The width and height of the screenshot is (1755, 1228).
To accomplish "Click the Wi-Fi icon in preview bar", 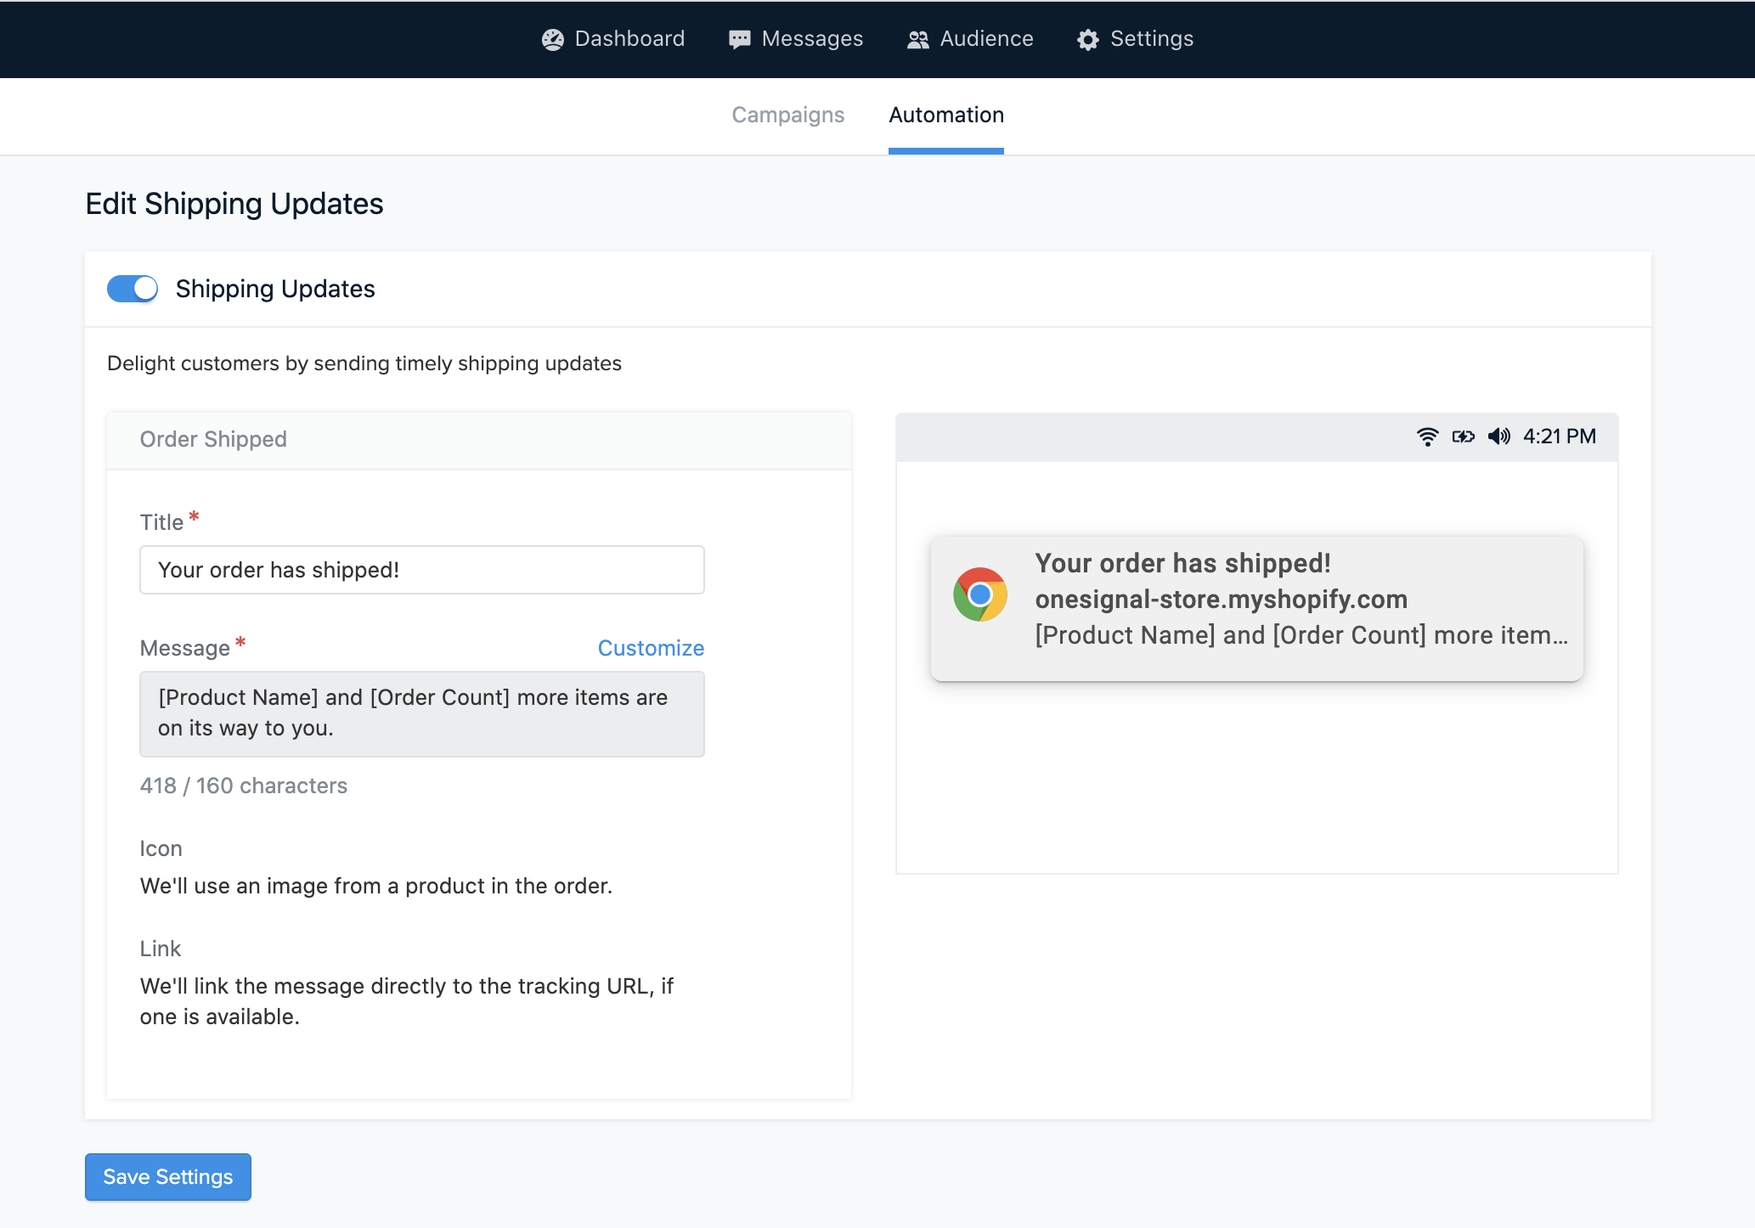I will (x=1427, y=437).
